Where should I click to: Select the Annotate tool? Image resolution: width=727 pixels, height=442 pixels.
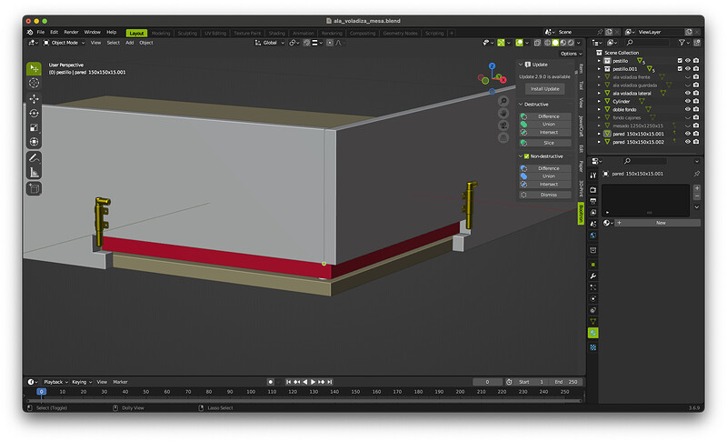tap(34, 158)
